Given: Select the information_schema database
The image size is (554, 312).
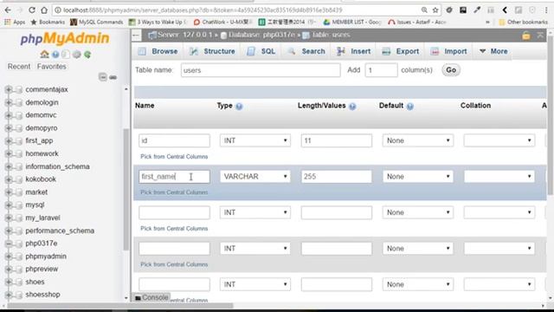Looking at the screenshot, I should 57,166.
